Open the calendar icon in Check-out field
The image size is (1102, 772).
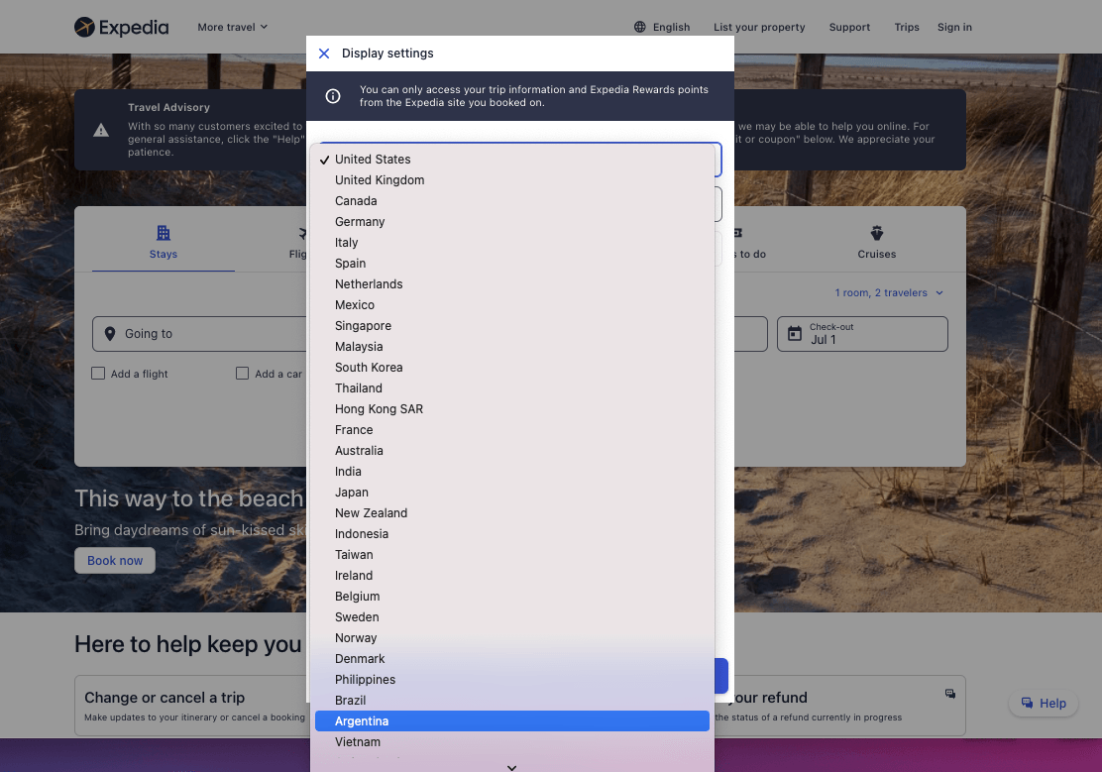tap(794, 333)
